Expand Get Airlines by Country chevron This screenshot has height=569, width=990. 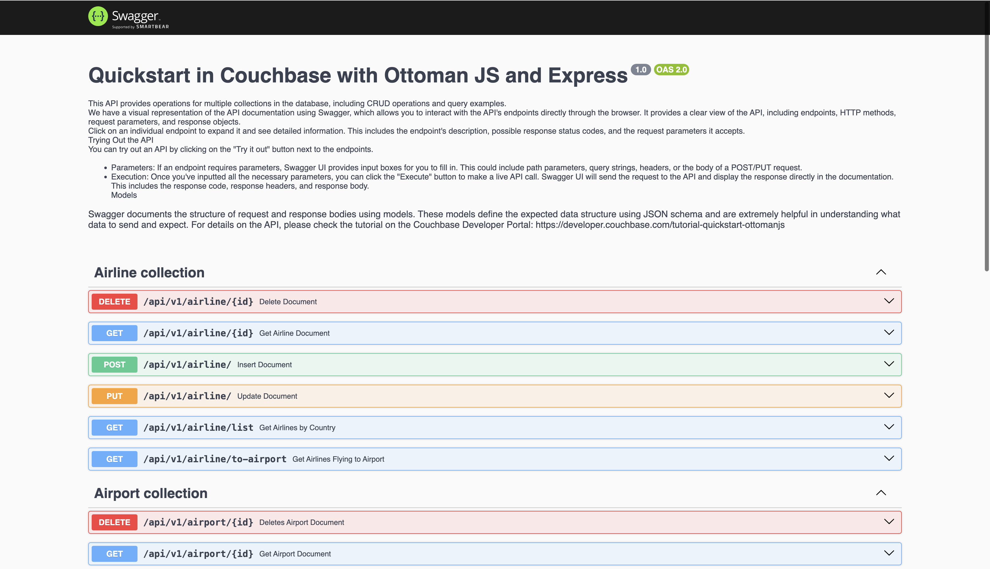[x=889, y=427]
